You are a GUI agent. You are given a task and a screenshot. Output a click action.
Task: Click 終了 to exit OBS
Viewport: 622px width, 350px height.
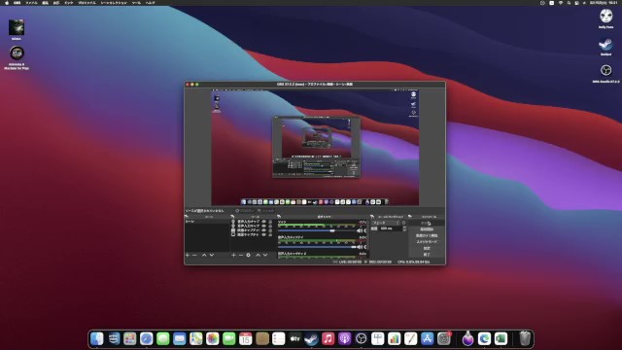coord(427,255)
